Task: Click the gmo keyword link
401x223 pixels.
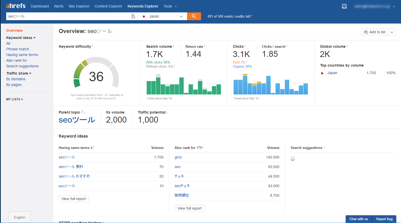Action: point(178,157)
